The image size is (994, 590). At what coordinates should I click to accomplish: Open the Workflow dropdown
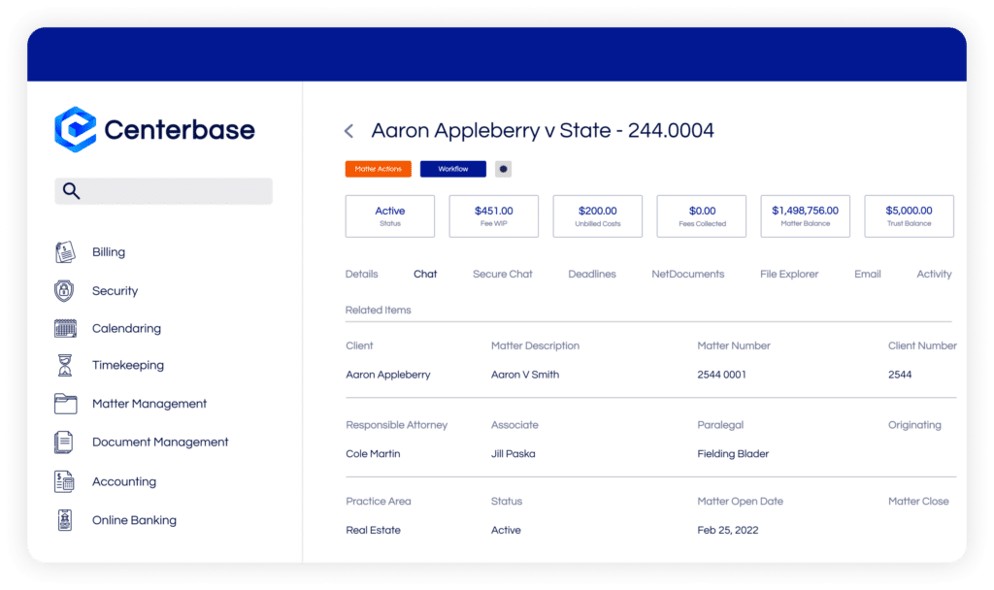coord(452,168)
